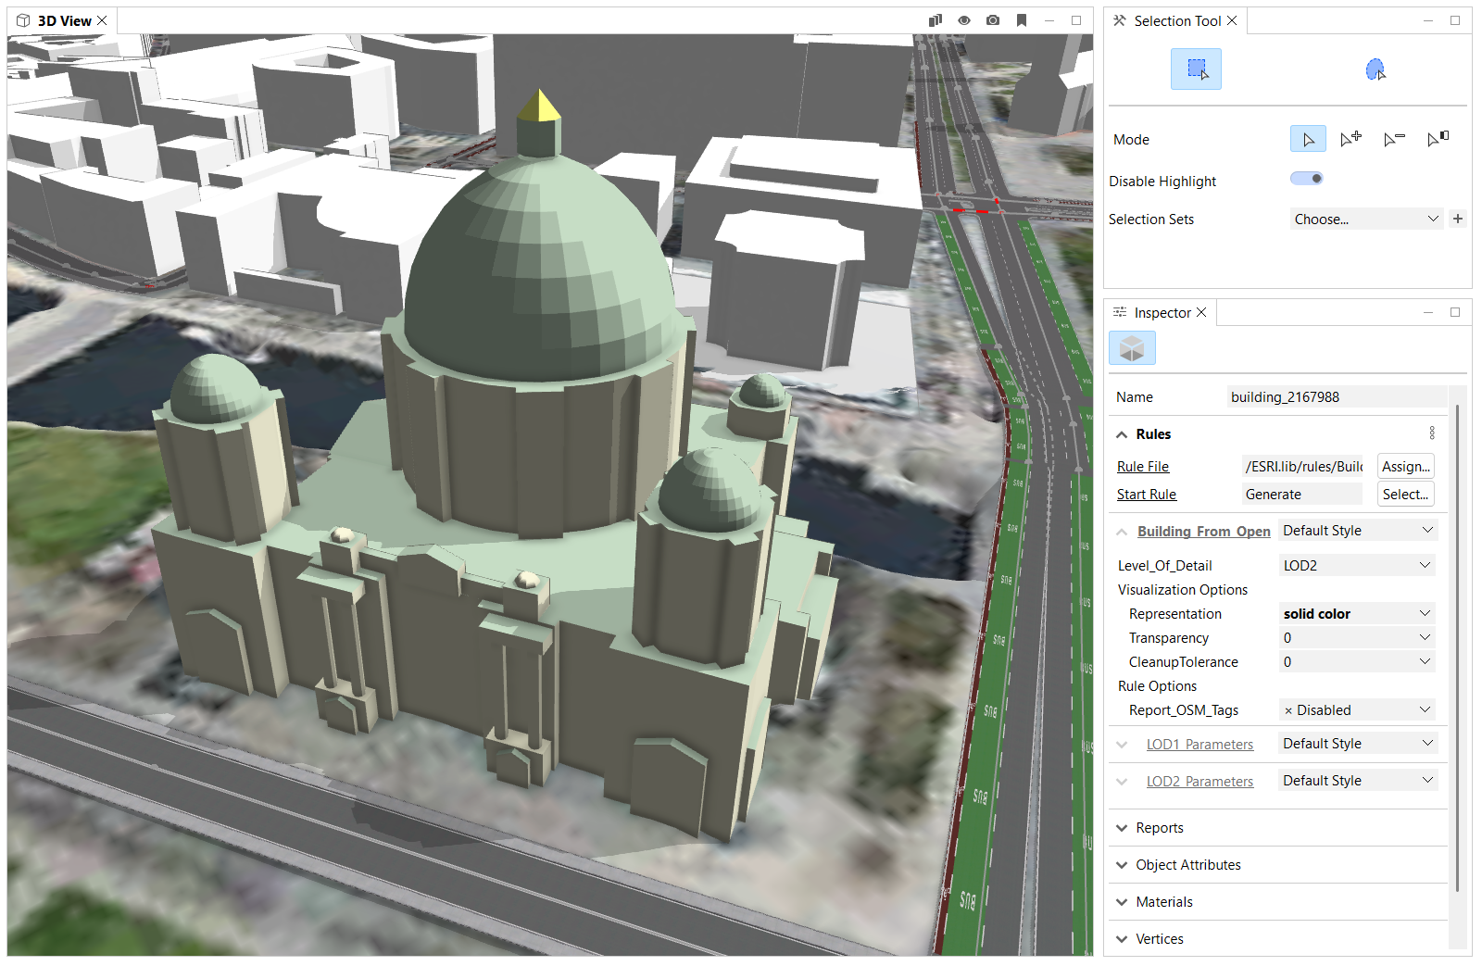The height and width of the screenshot is (966, 1482).
Task: Switch to the Selection Tool tab
Action: pos(1176,21)
